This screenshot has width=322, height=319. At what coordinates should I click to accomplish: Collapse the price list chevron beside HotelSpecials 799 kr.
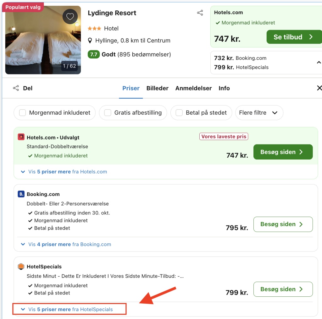pyautogui.click(x=319, y=62)
